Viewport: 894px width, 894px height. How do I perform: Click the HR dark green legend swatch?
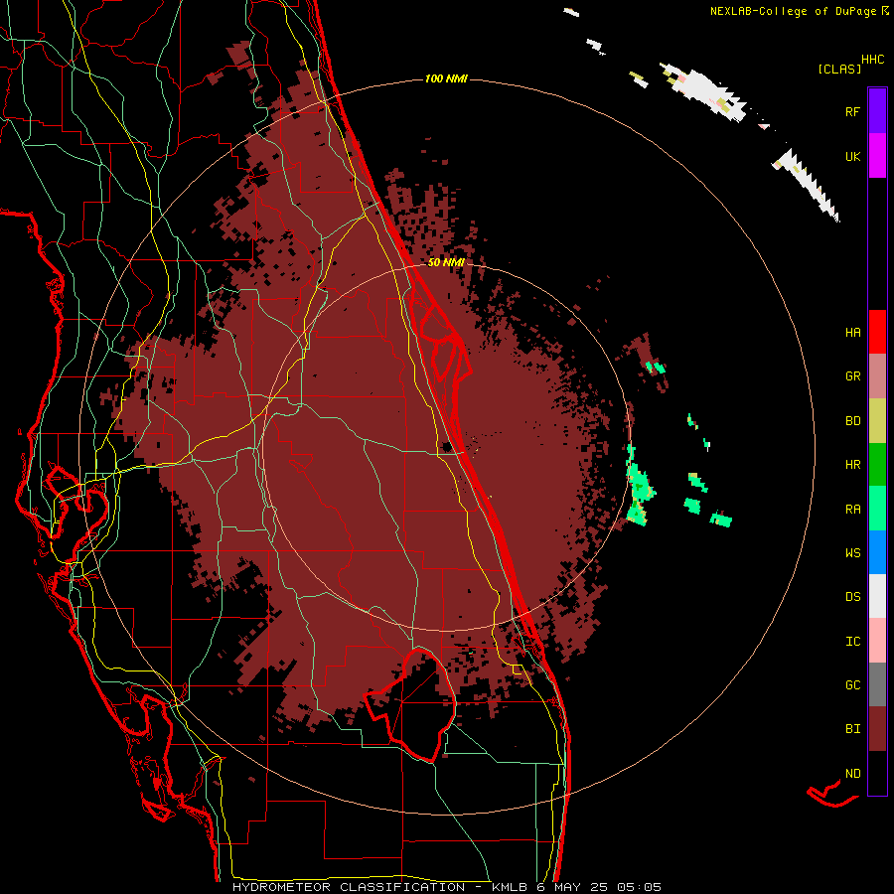(877, 464)
